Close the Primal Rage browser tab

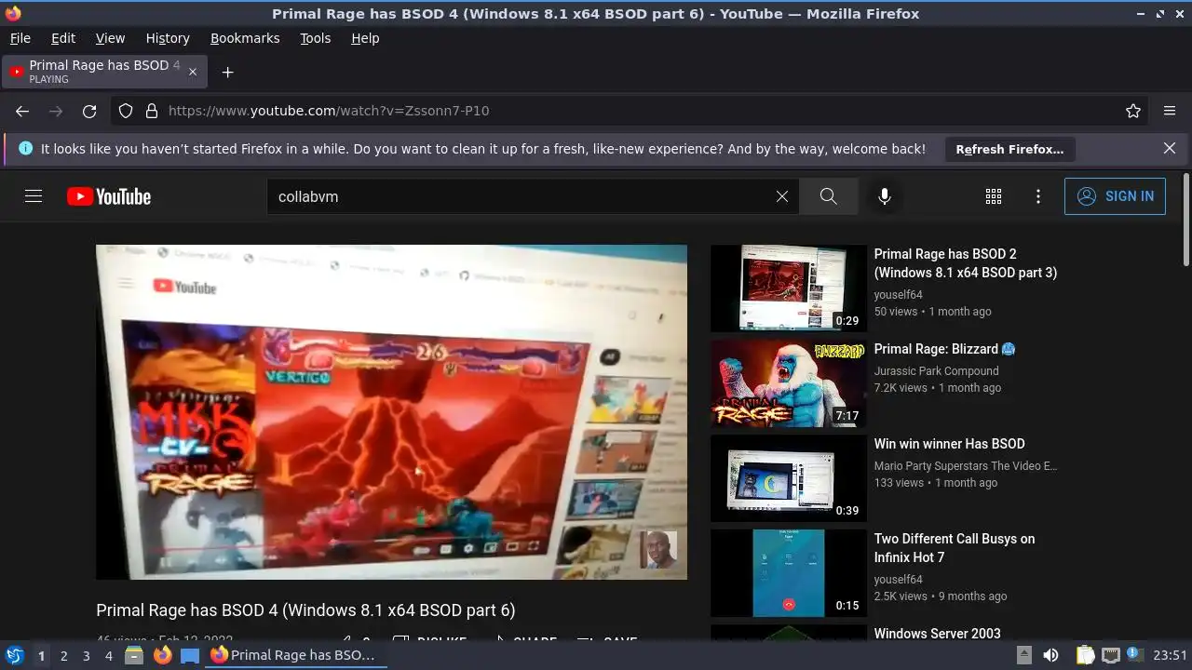click(x=193, y=72)
